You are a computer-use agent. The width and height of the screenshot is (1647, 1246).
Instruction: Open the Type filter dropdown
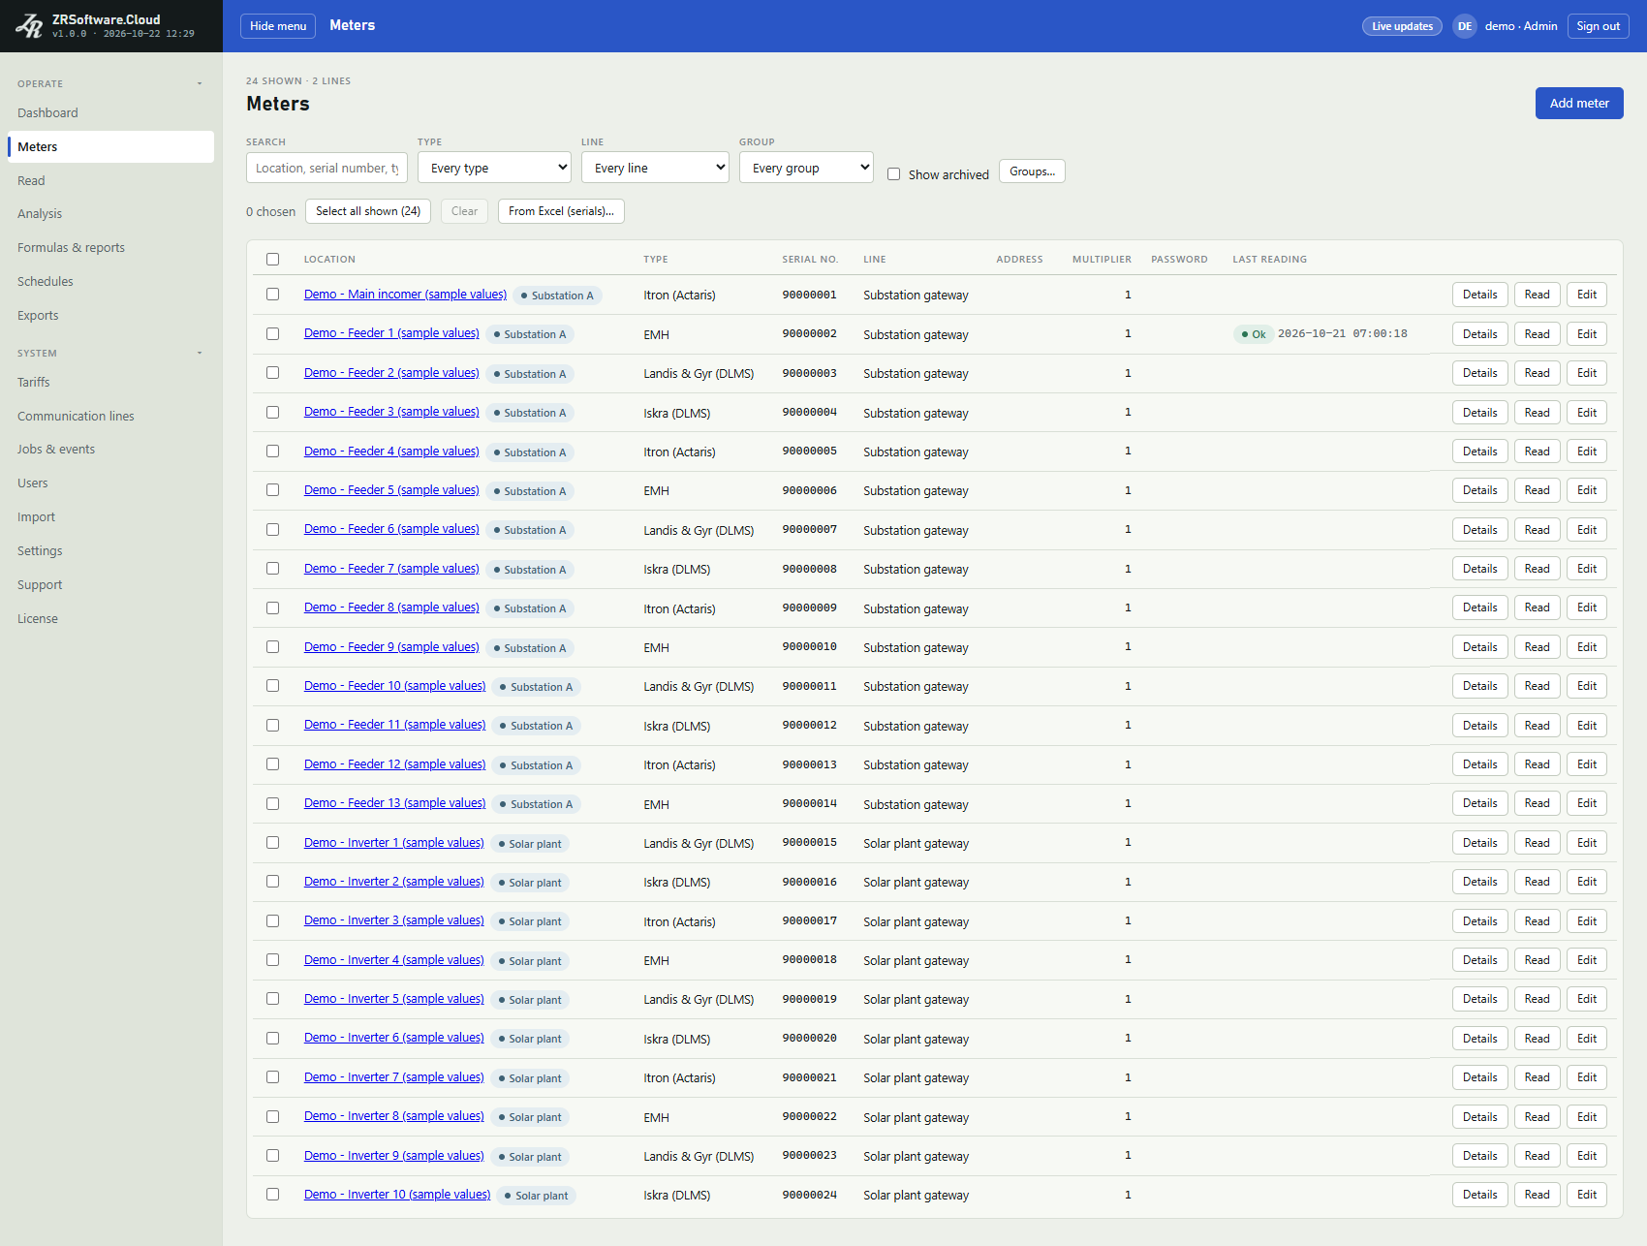[495, 168]
